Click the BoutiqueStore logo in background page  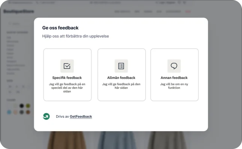[x=19, y=11]
